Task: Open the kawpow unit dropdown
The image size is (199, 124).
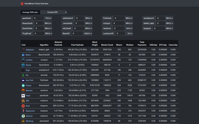Action: [x=169, y=28]
